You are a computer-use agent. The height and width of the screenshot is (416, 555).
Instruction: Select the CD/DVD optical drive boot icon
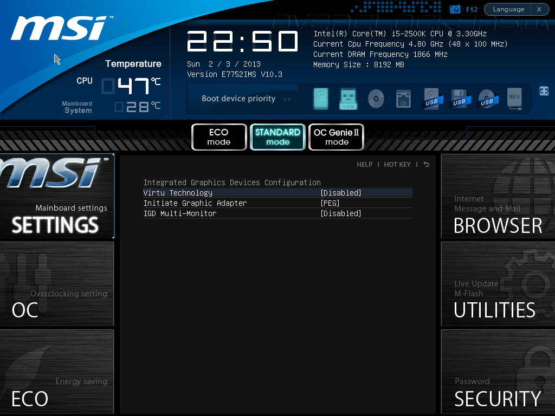[x=376, y=99]
